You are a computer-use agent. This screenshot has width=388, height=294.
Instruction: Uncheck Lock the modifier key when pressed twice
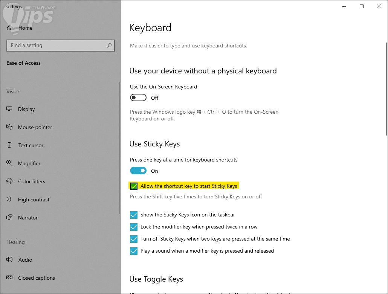(134, 227)
